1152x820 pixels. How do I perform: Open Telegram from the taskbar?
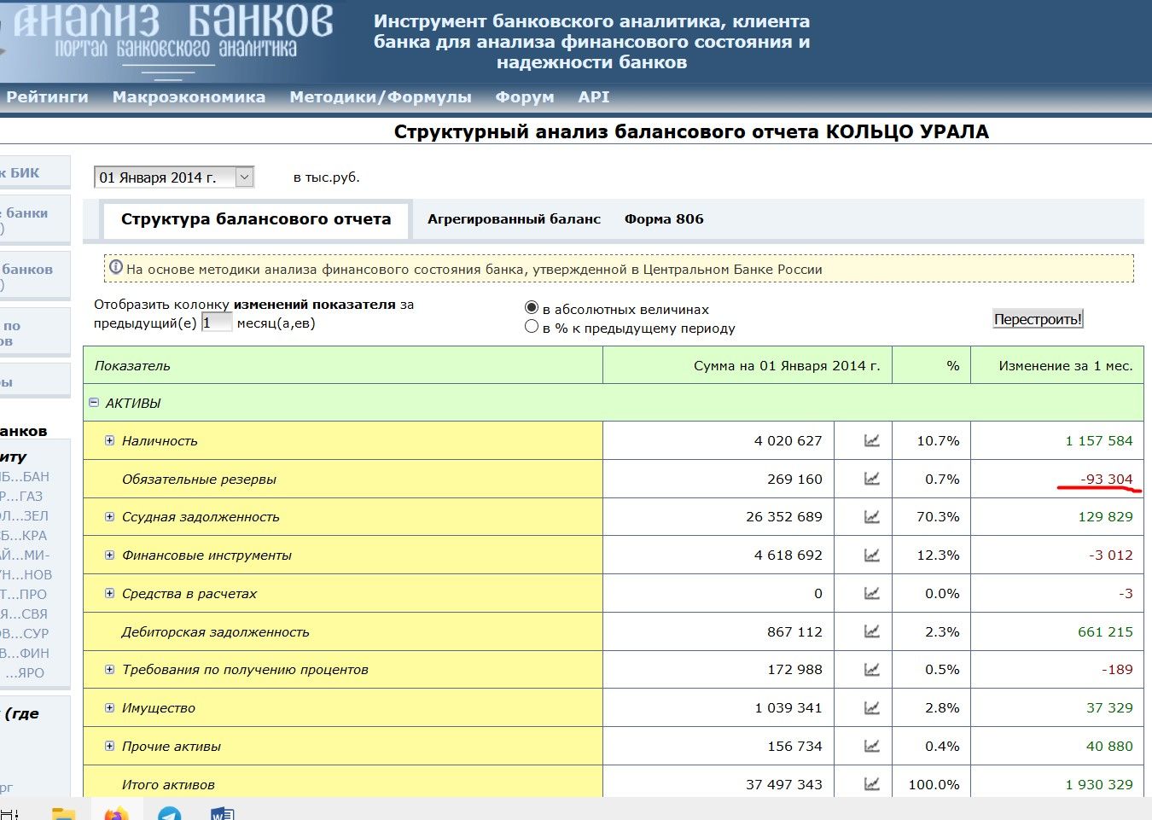[x=170, y=813]
